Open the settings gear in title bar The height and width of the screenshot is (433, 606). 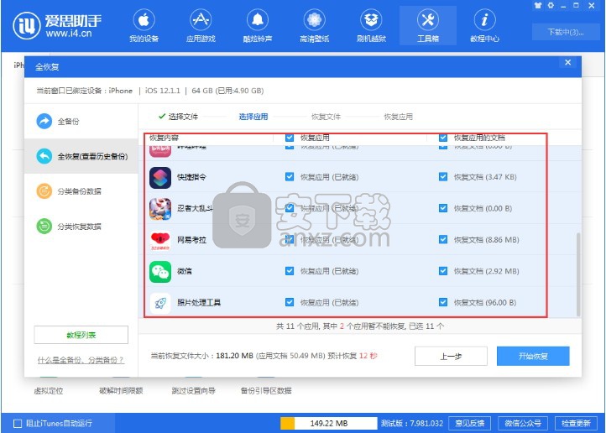click(551, 5)
